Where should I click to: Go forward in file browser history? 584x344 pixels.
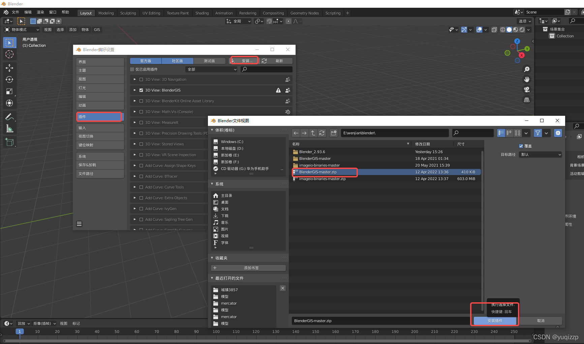point(304,133)
